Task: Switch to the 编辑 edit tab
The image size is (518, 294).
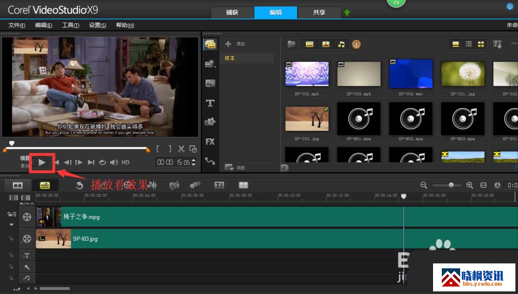Action: click(276, 12)
